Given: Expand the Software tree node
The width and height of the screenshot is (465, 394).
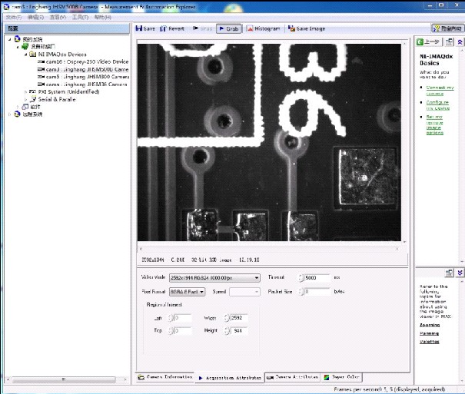Looking at the screenshot, I should [18, 107].
